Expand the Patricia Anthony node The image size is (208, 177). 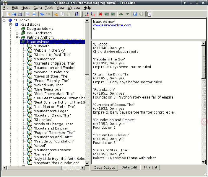tap(17, 37)
